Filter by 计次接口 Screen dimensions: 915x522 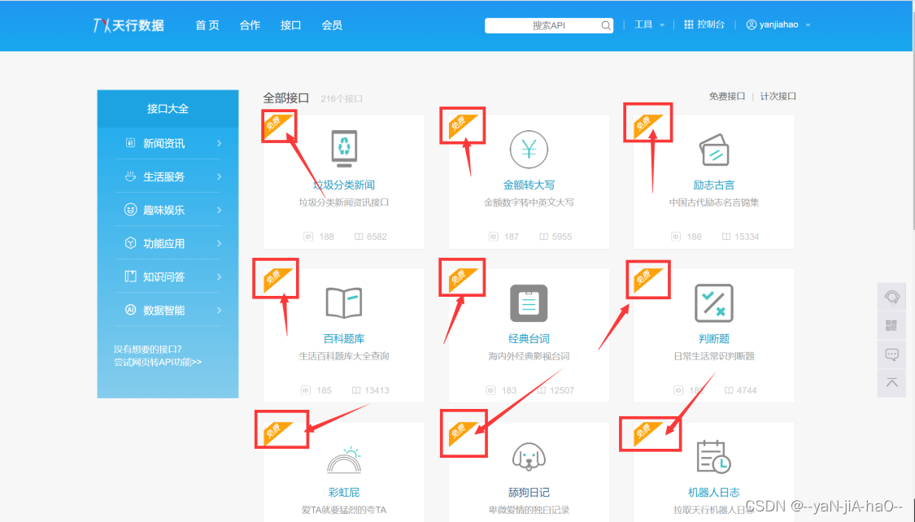(778, 96)
